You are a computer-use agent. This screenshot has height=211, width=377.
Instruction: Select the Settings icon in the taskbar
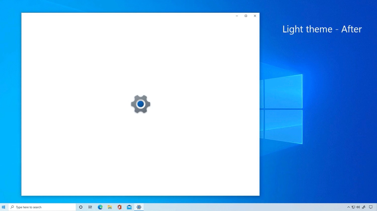pos(139,207)
